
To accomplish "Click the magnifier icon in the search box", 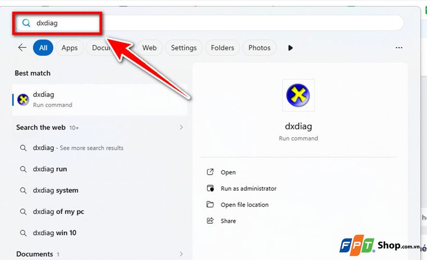I will coord(26,23).
